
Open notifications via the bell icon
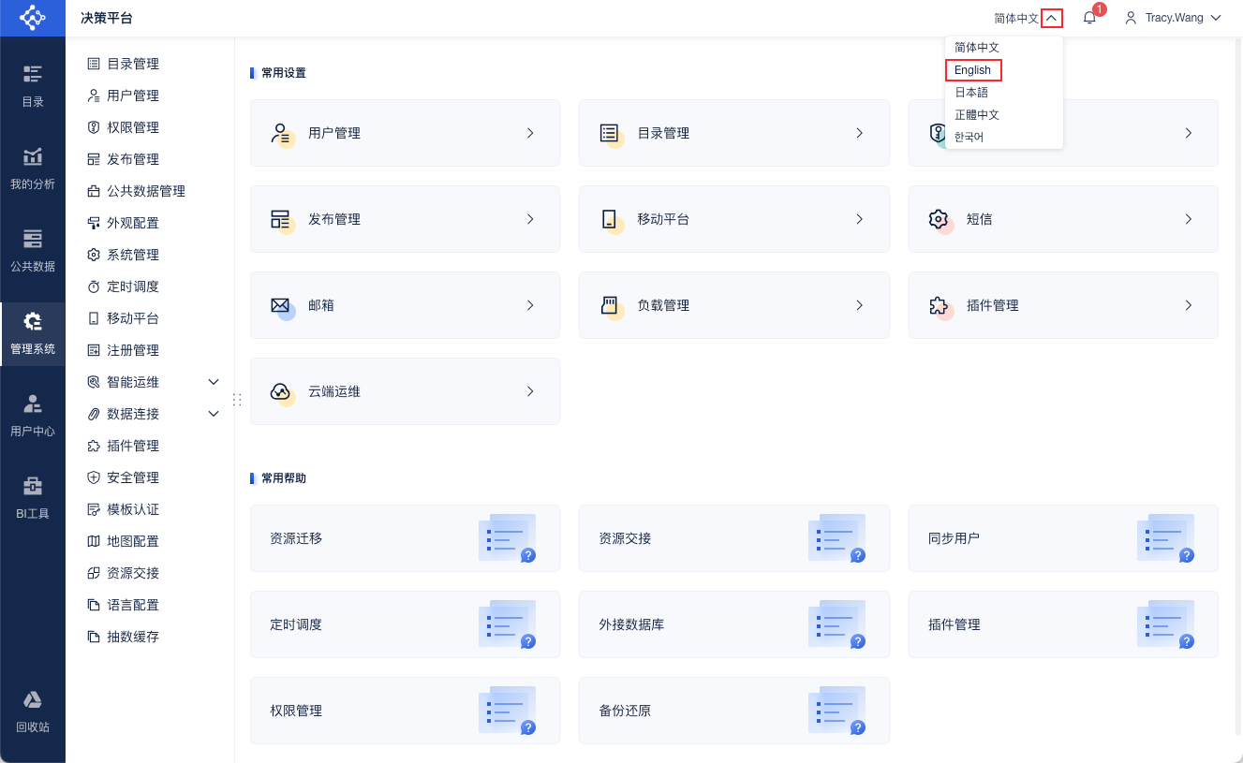[x=1089, y=18]
